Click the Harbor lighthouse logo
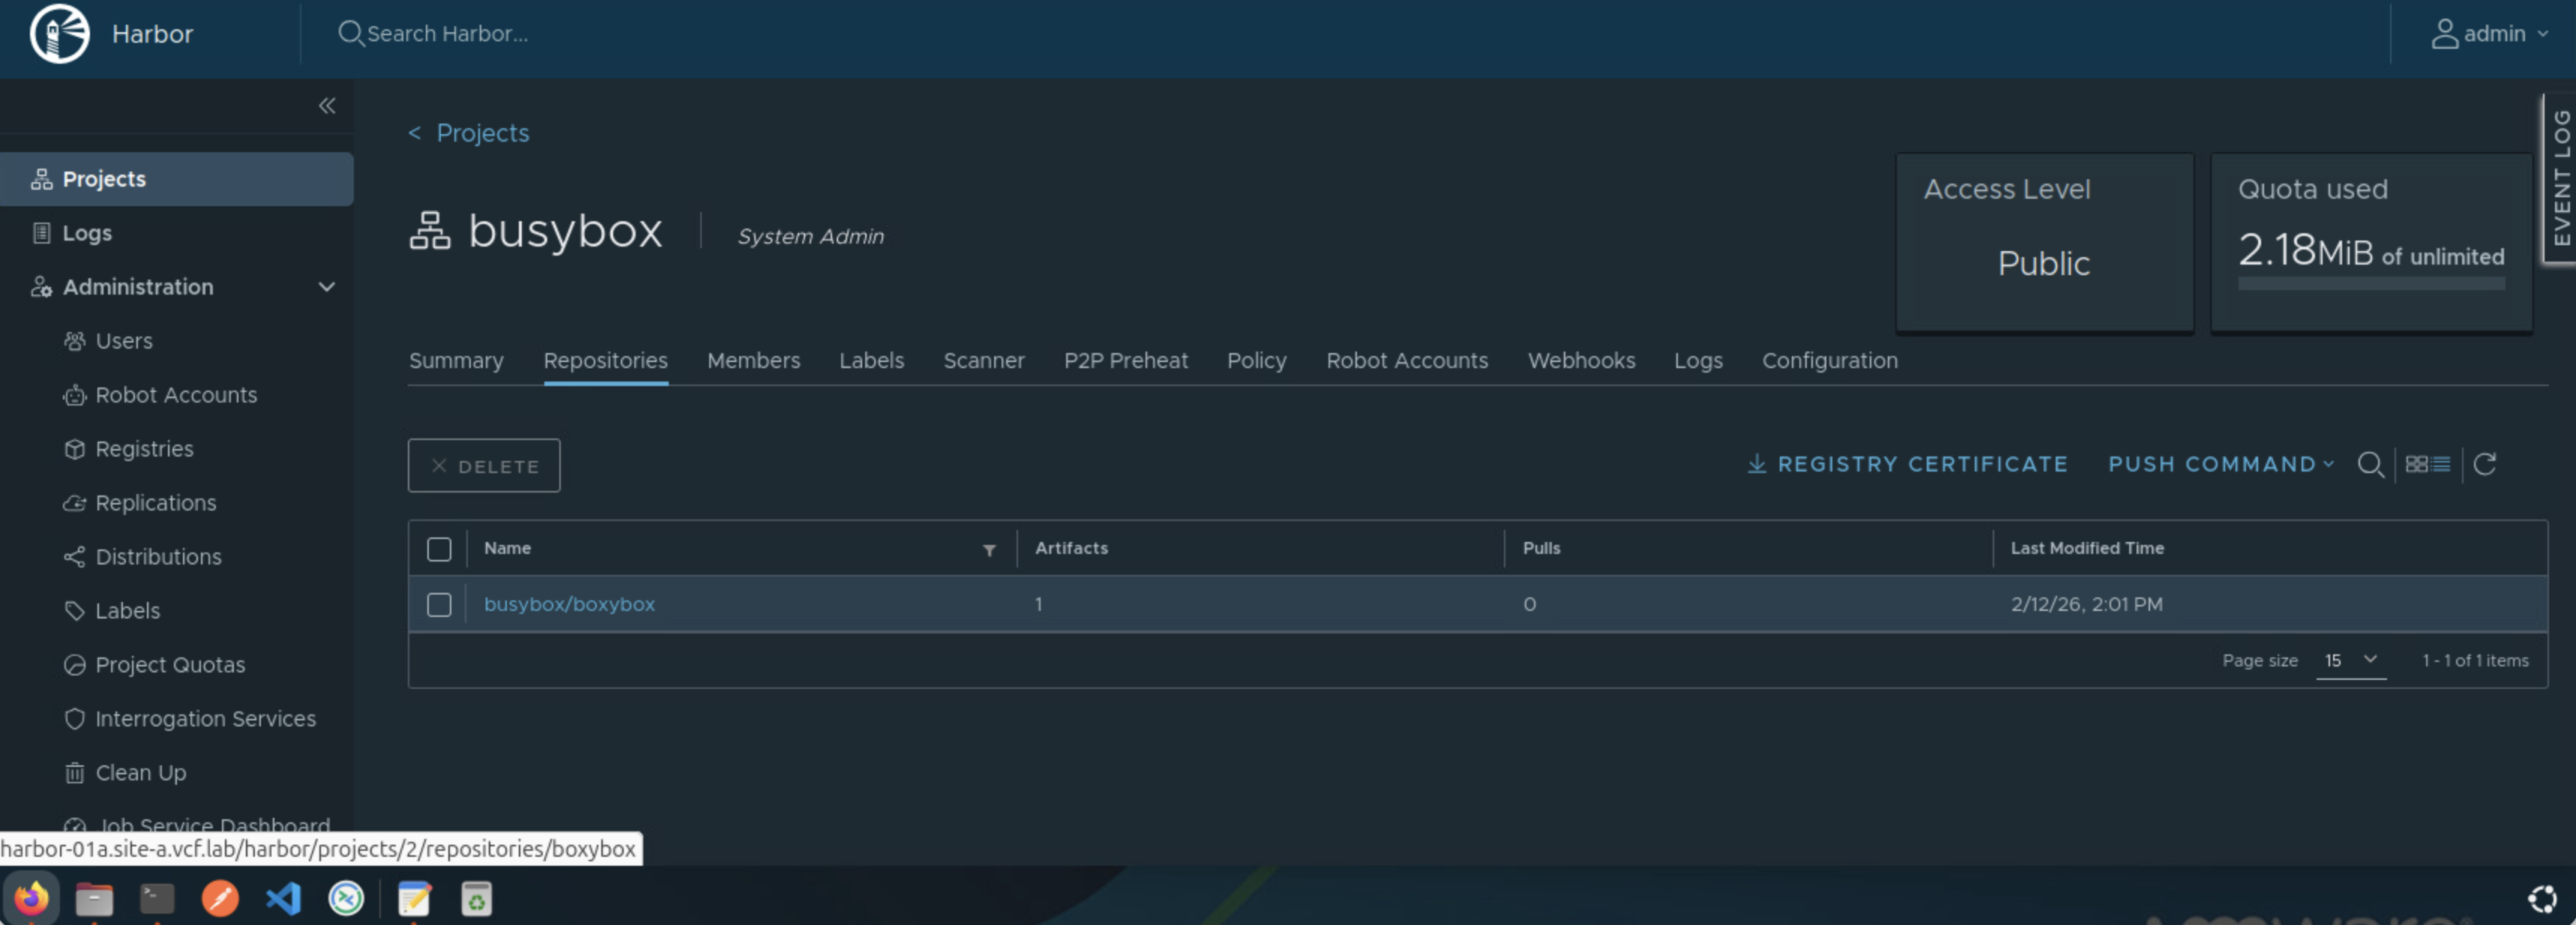Viewport: 2576px width, 925px height. [x=60, y=34]
